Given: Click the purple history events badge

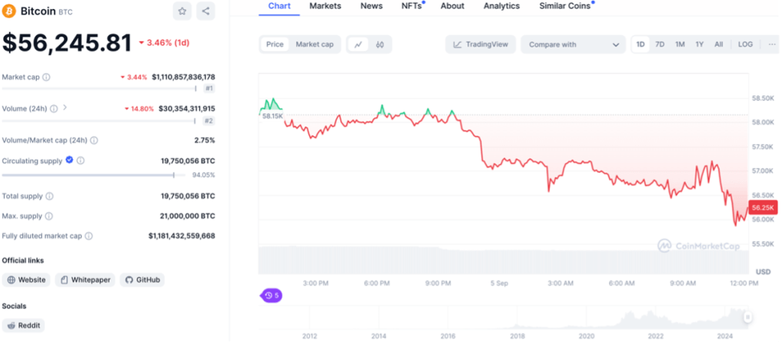Looking at the screenshot, I should pyautogui.click(x=272, y=295).
